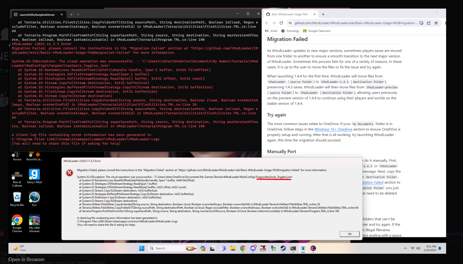Open Terraria desktop shortcut
This screenshot has height=264, width=463.
click(17, 157)
